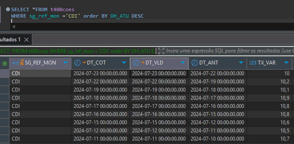The image size is (294, 144).
Task: Focus the SQL filter expression field
Action: coord(230,51)
